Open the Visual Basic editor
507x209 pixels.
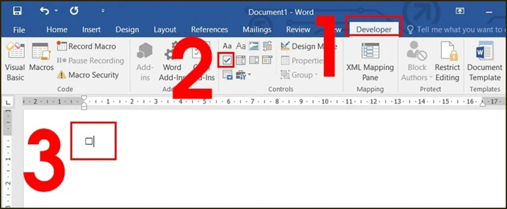click(x=15, y=61)
